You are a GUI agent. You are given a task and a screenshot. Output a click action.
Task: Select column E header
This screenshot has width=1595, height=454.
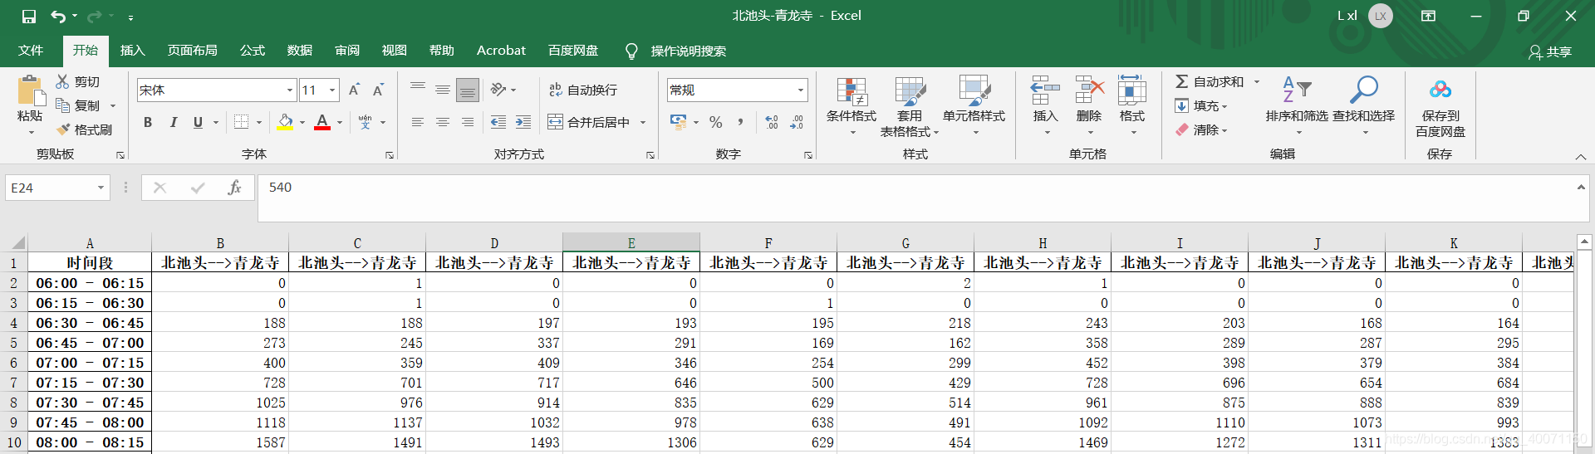[x=631, y=242]
